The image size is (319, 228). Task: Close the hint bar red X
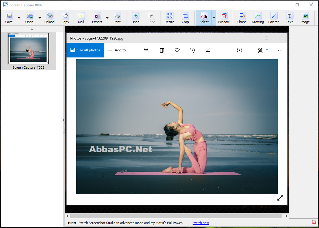pos(314,222)
